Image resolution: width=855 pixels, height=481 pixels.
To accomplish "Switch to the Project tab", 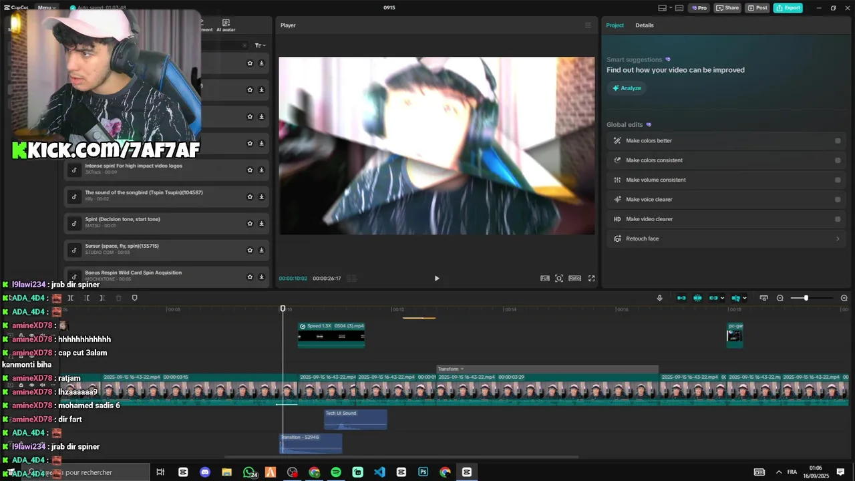I will (615, 25).
